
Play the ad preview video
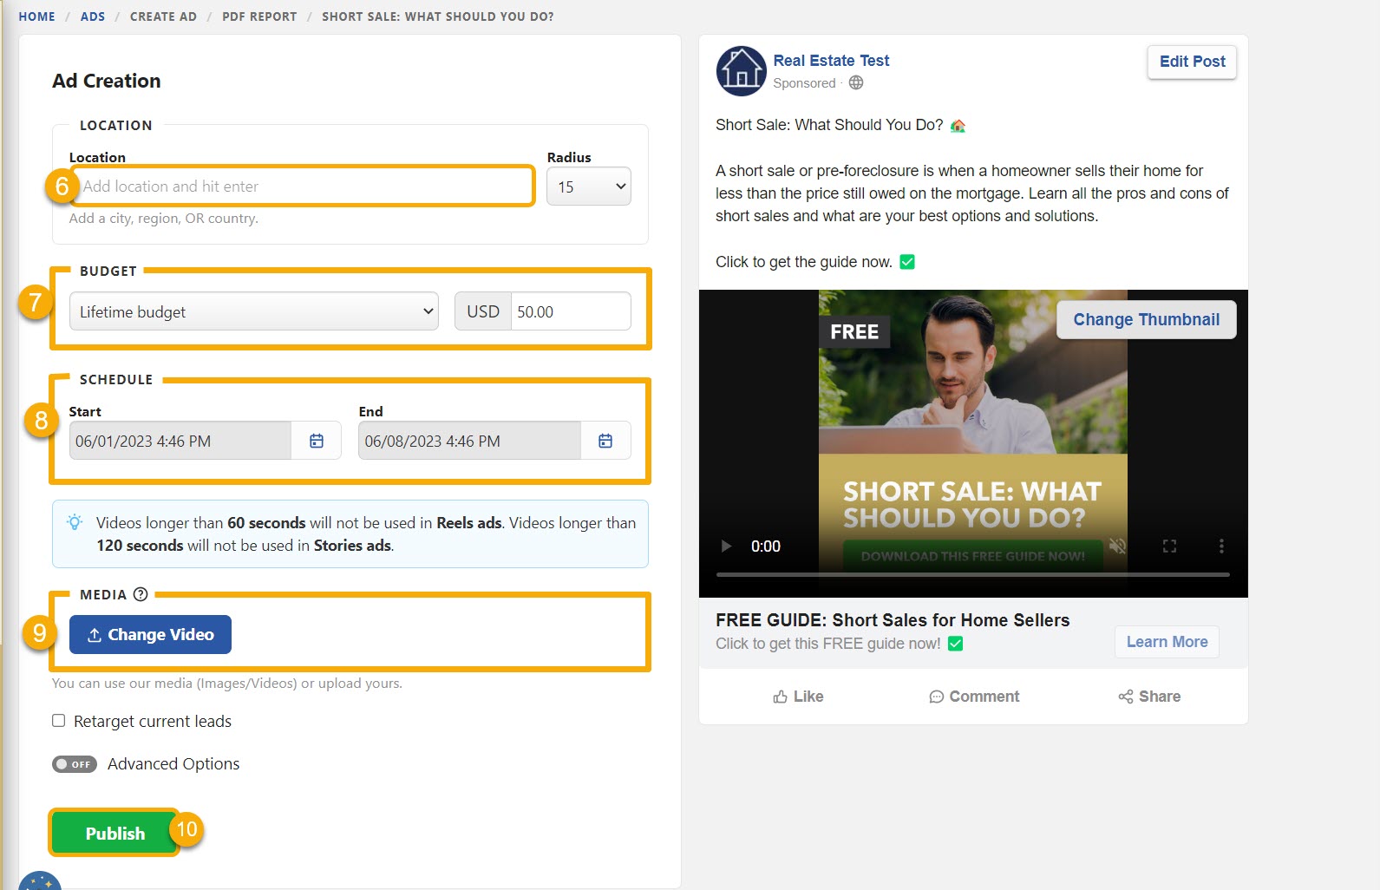click(x=727, y=546)
